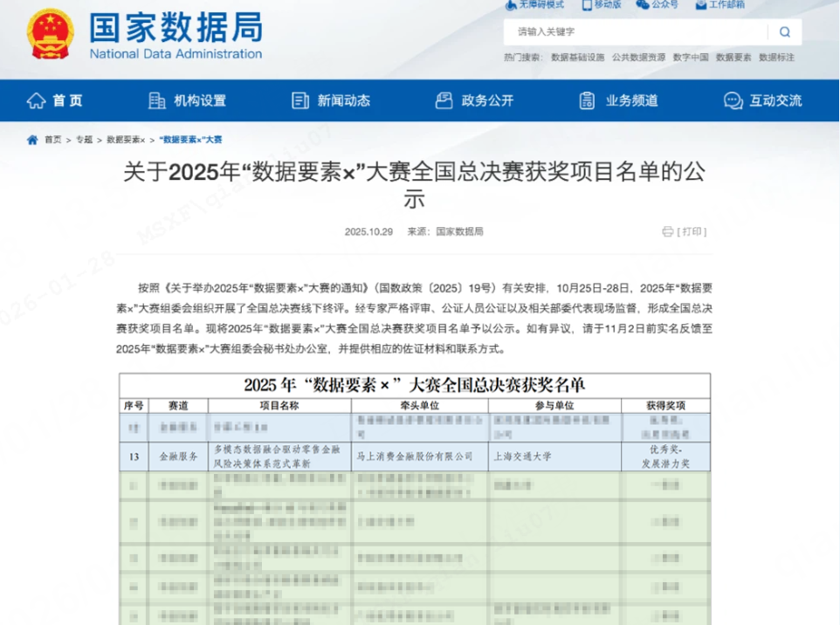Click the hot search link 数字中国
840x625 pixels.
[x=691, y=58]
